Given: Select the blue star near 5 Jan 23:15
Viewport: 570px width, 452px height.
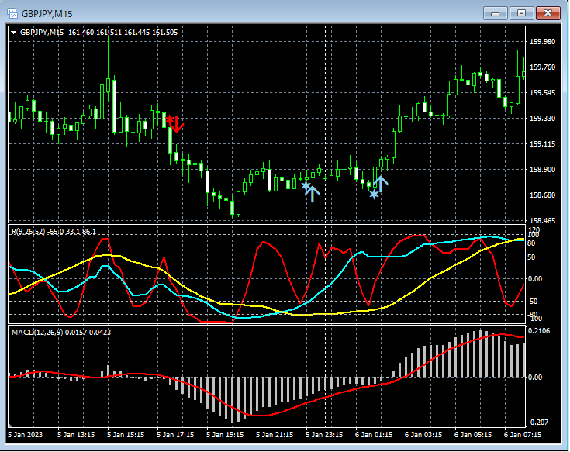Looking at the screenshot, I should point(306,185).
